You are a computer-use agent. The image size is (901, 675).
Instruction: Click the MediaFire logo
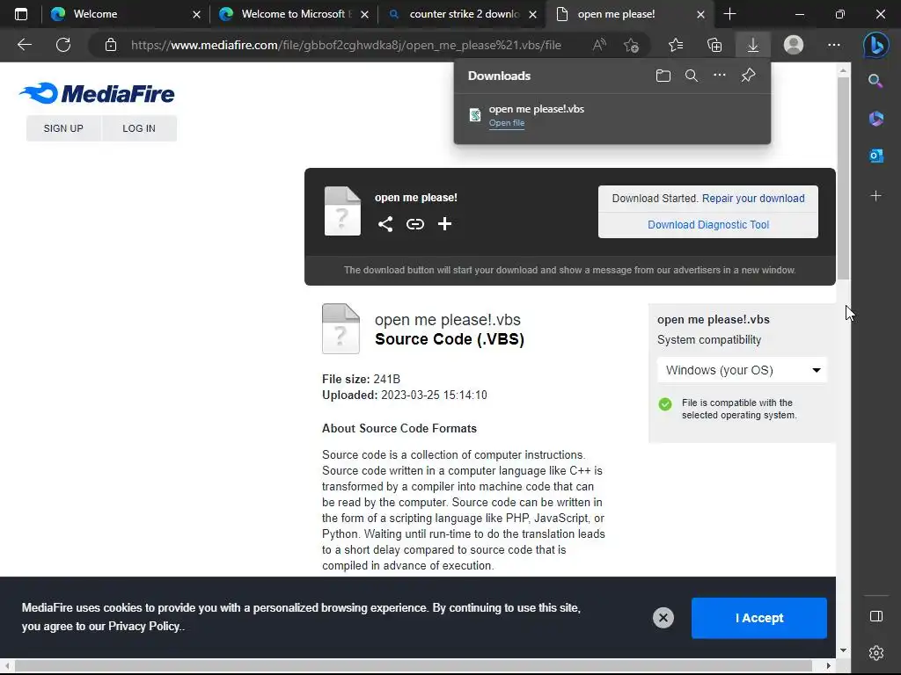point(97,93)
